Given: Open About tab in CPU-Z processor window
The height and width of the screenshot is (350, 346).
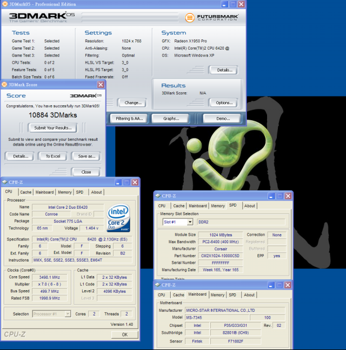Looking at the screenshot, I should tap(96, 192).
